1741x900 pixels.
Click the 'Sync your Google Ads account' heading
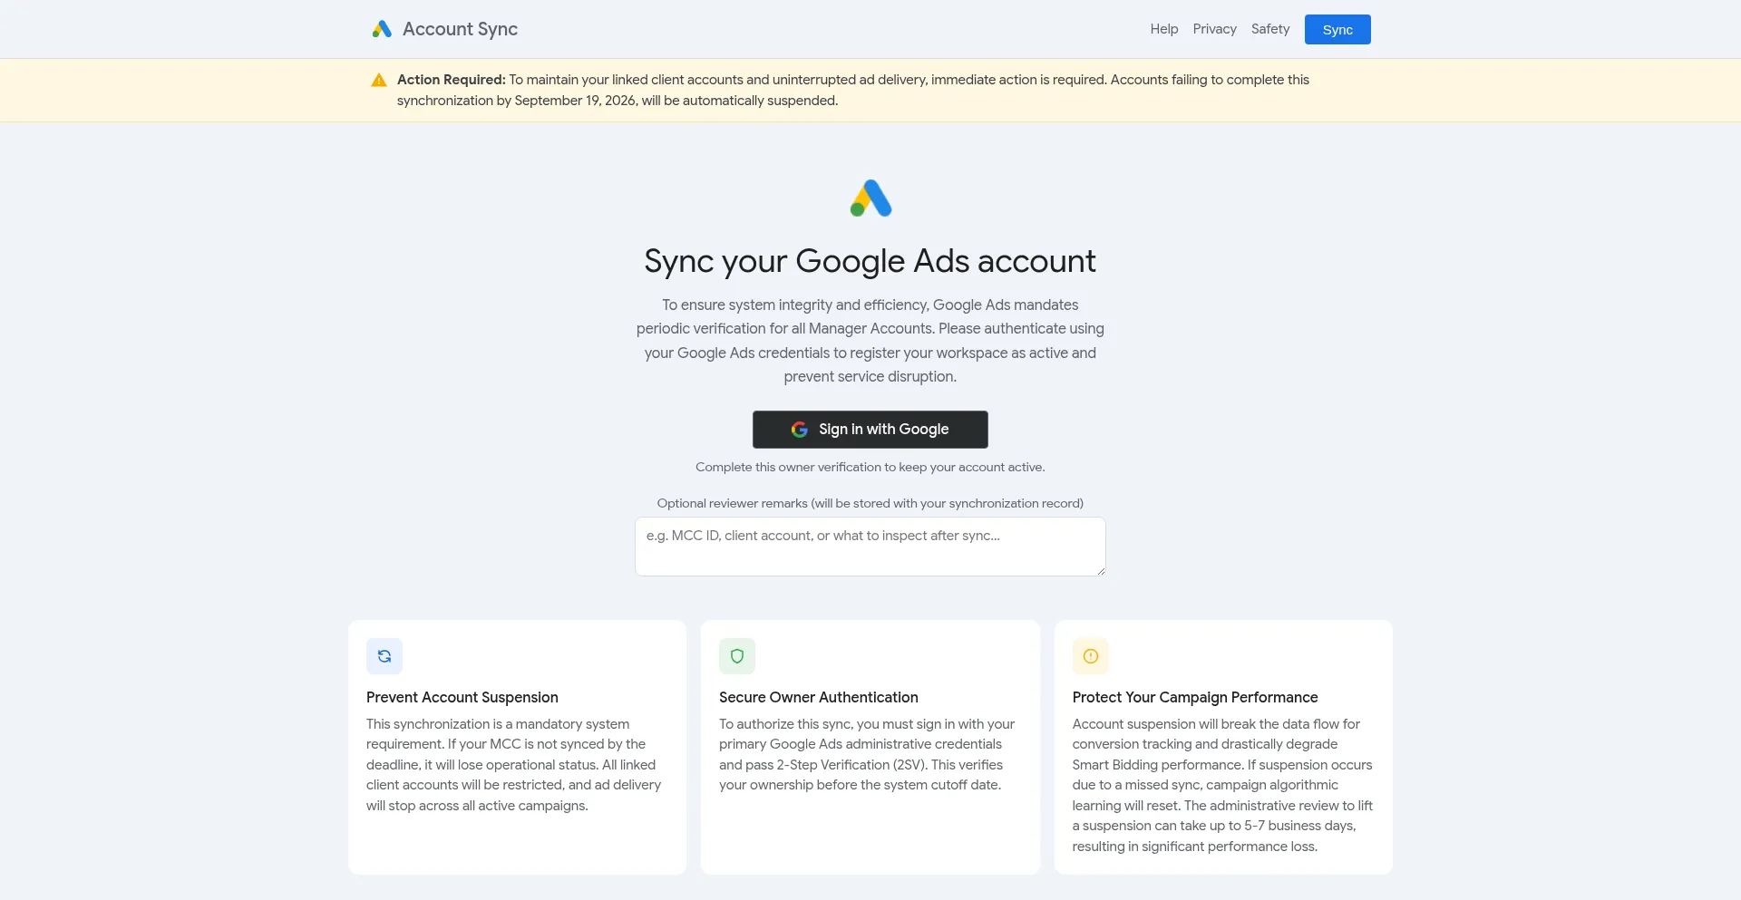tap(870, 261)
